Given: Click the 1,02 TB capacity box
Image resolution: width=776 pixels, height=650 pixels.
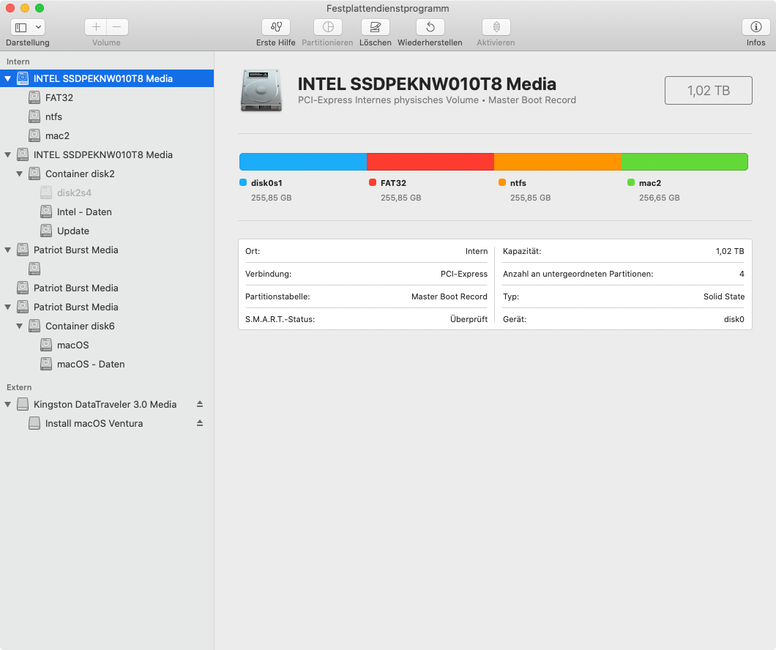Looking at the screenshot, I should pyautogui.click(x=708, y=91).
